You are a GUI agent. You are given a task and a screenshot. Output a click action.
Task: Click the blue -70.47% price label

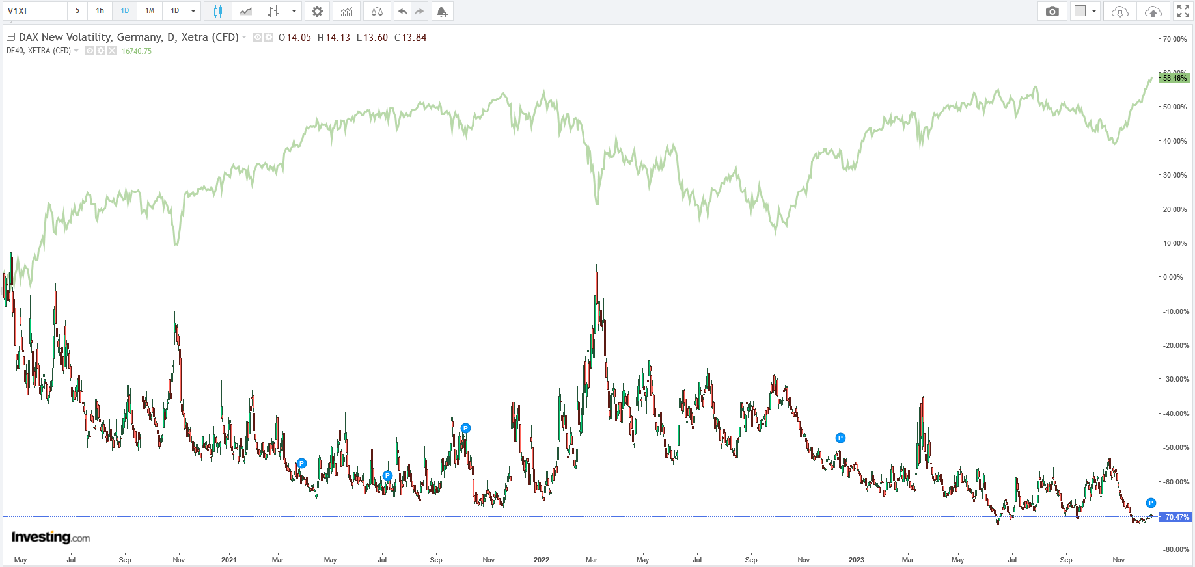pos(1175,518)
